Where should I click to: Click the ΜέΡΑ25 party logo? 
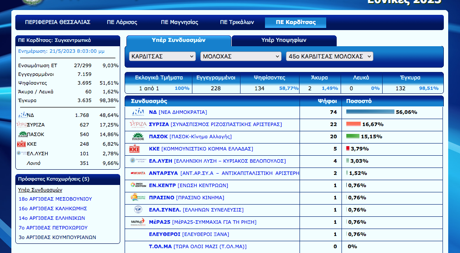point(138,222)
